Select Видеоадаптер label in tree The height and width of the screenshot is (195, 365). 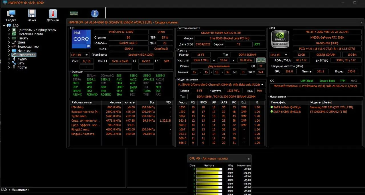[x=28, y=46]
